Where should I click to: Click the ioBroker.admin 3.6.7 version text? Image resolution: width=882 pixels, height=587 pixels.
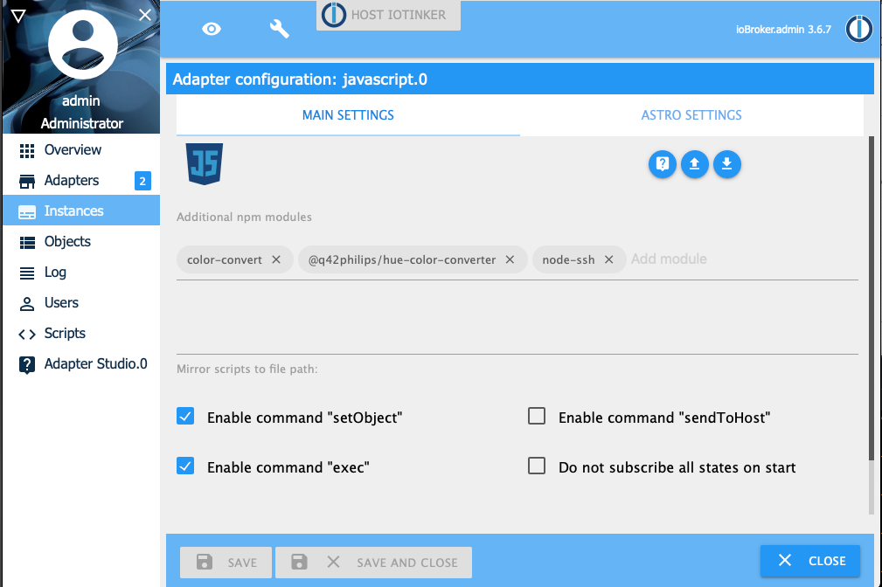point(783,29)
